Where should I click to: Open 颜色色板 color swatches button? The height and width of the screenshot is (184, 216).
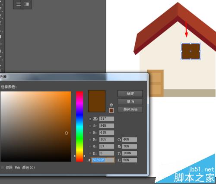click(x=130, y=109)
